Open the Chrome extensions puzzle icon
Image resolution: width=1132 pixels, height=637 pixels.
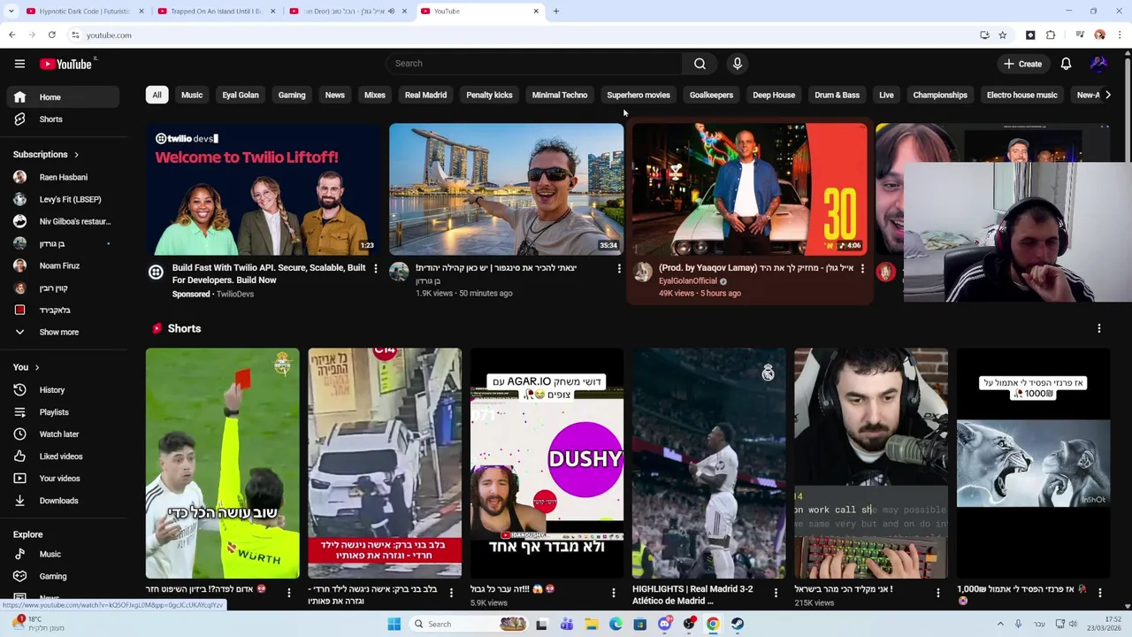1051,35
